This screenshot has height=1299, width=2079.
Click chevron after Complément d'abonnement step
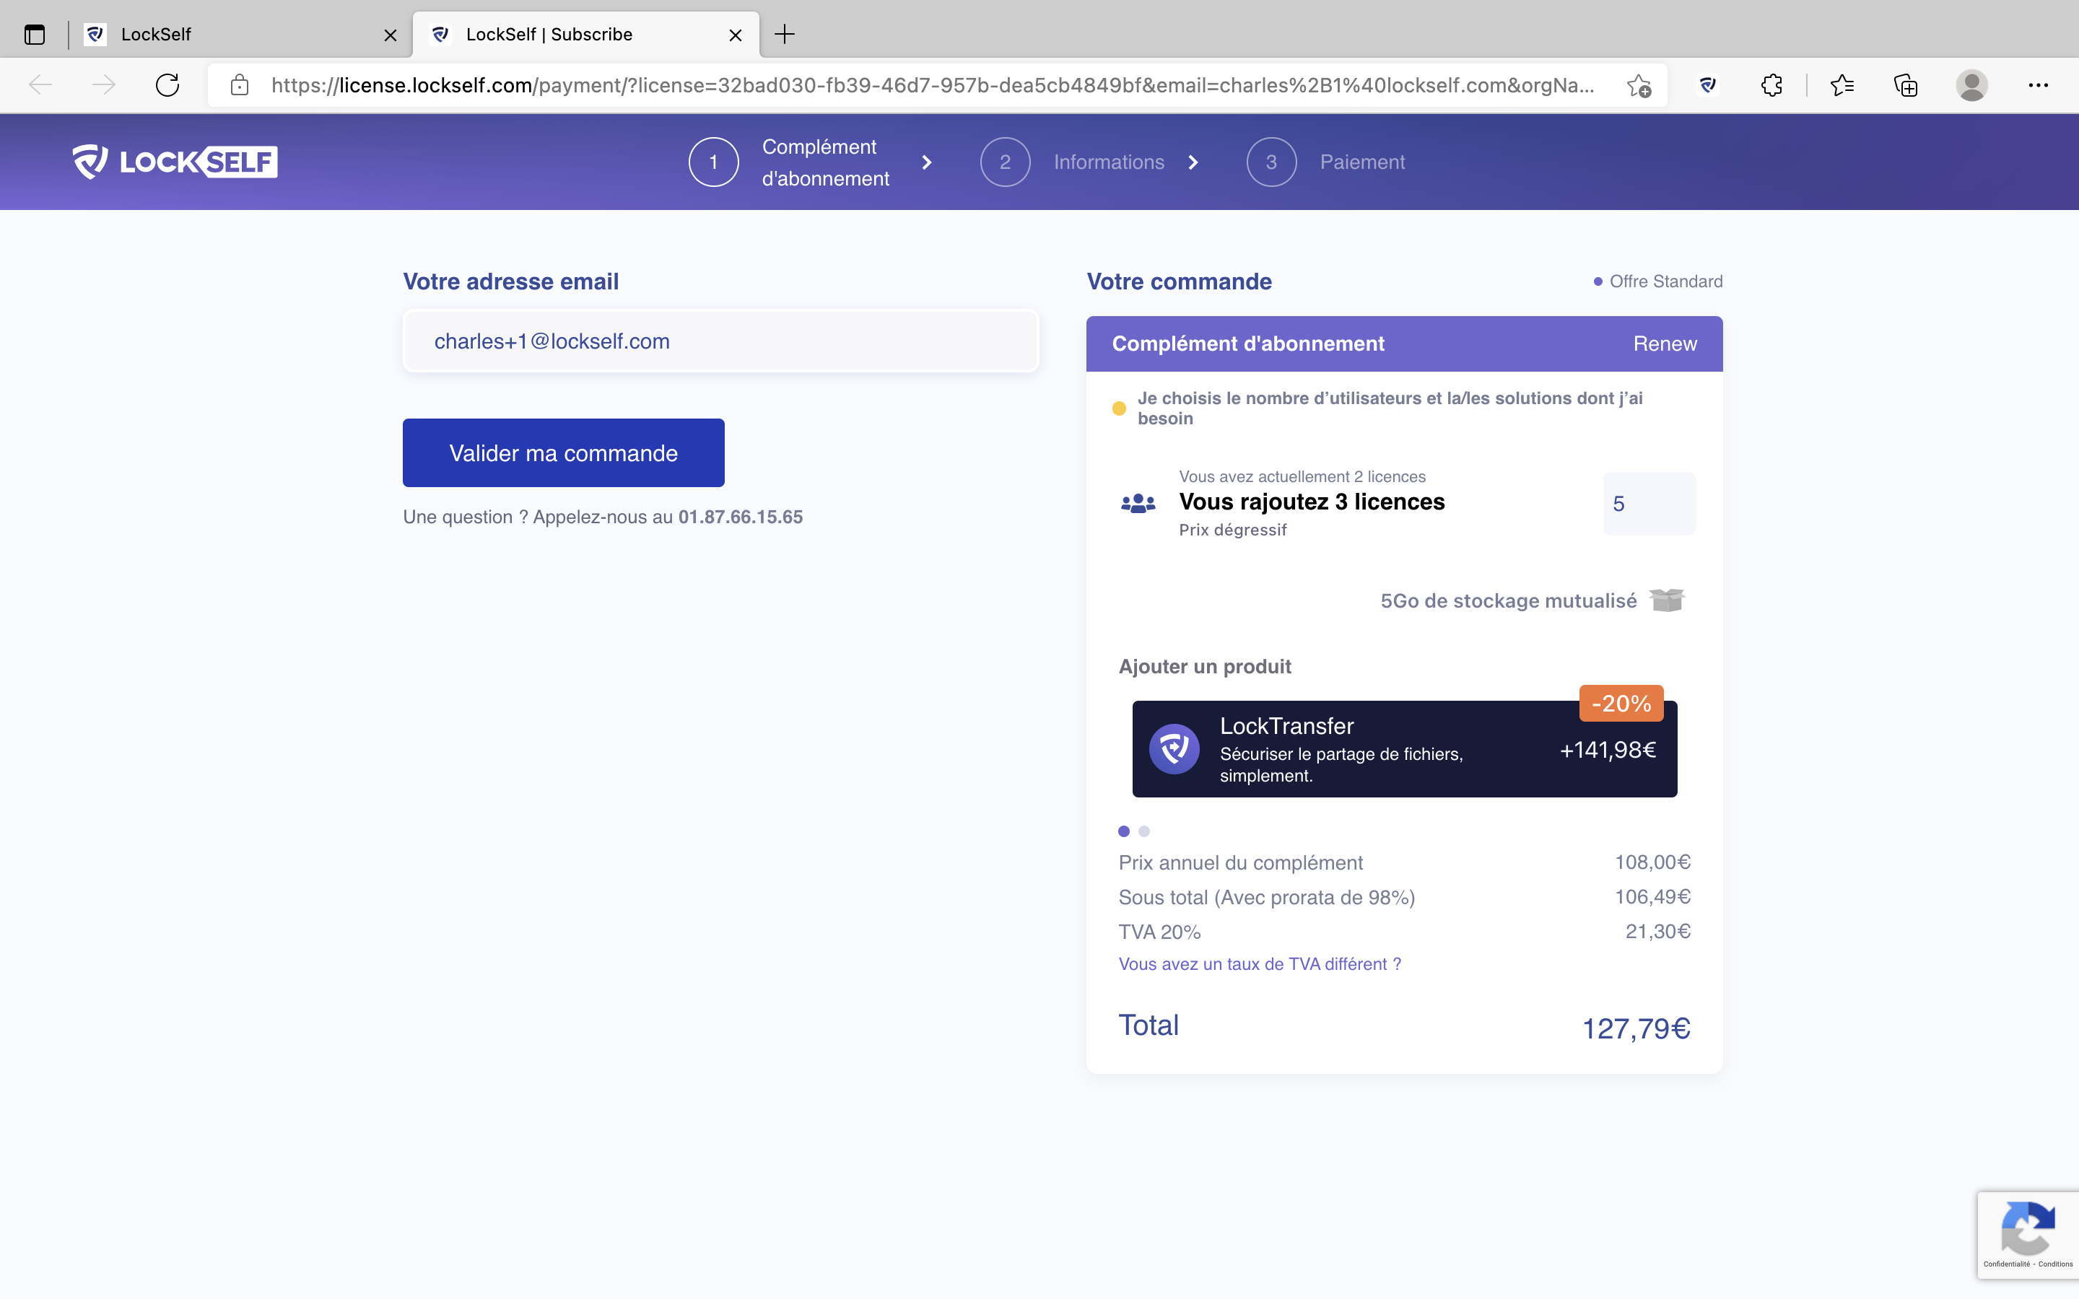click(x=926, y=162)
